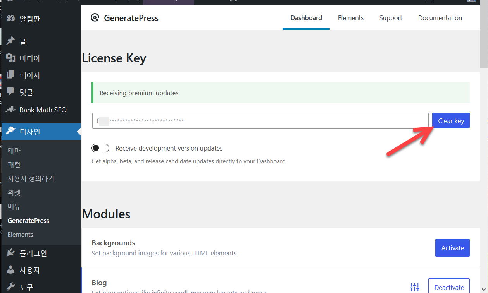Open GeneratePress submenu item
The height and width of the screenshot is (293, 488).
pos(28,221)
